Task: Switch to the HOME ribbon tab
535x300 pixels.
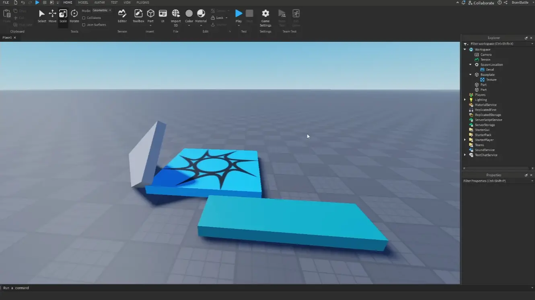Action: pyautogui.click(x=68, y=2)
